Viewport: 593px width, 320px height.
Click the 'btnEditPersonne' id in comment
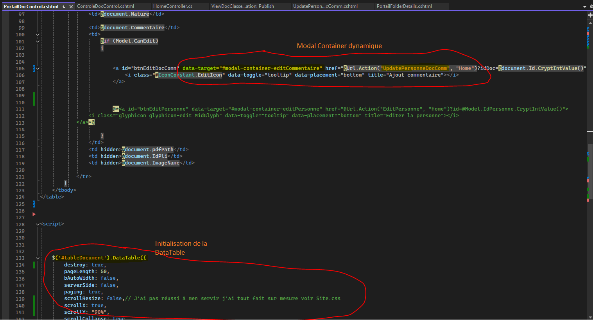(164, 109)
